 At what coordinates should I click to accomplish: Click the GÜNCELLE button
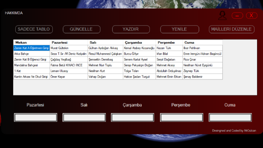tap(82, 29)
